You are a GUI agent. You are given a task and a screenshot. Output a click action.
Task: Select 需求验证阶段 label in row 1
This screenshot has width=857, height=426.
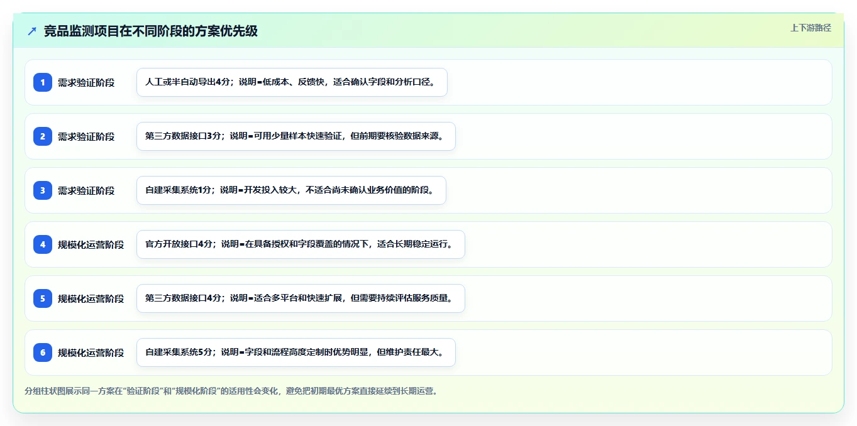(86, 82)
